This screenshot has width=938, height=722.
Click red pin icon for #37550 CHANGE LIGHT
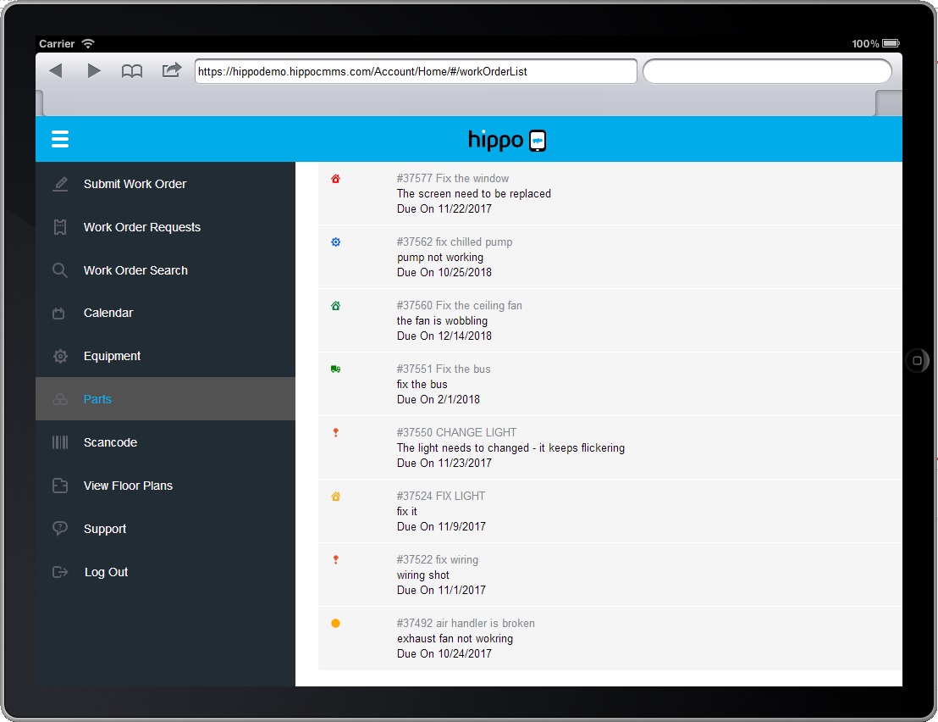pos(335,432)
